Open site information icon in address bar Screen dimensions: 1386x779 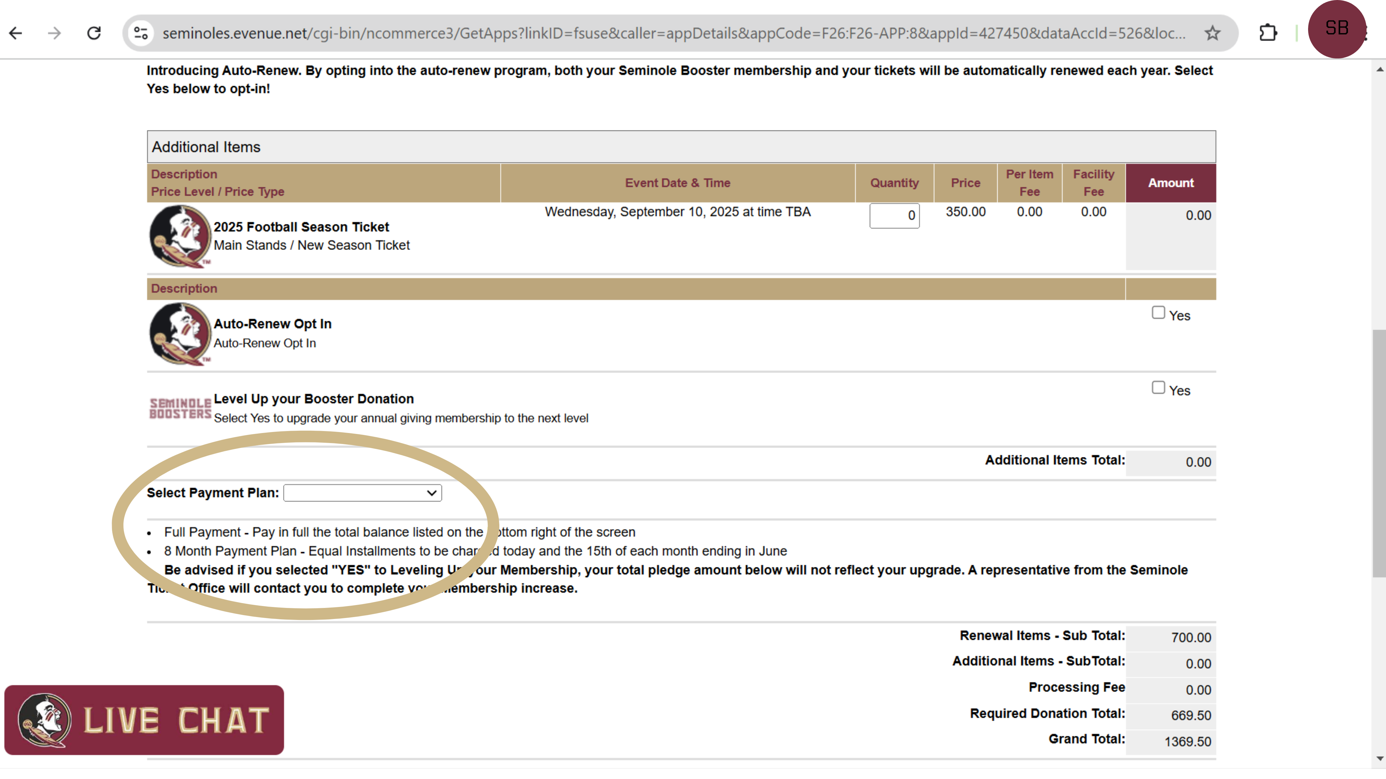pyautogui.click(x=141, y=33)
